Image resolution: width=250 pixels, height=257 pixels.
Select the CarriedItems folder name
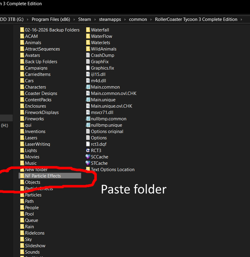pos(38,74)
